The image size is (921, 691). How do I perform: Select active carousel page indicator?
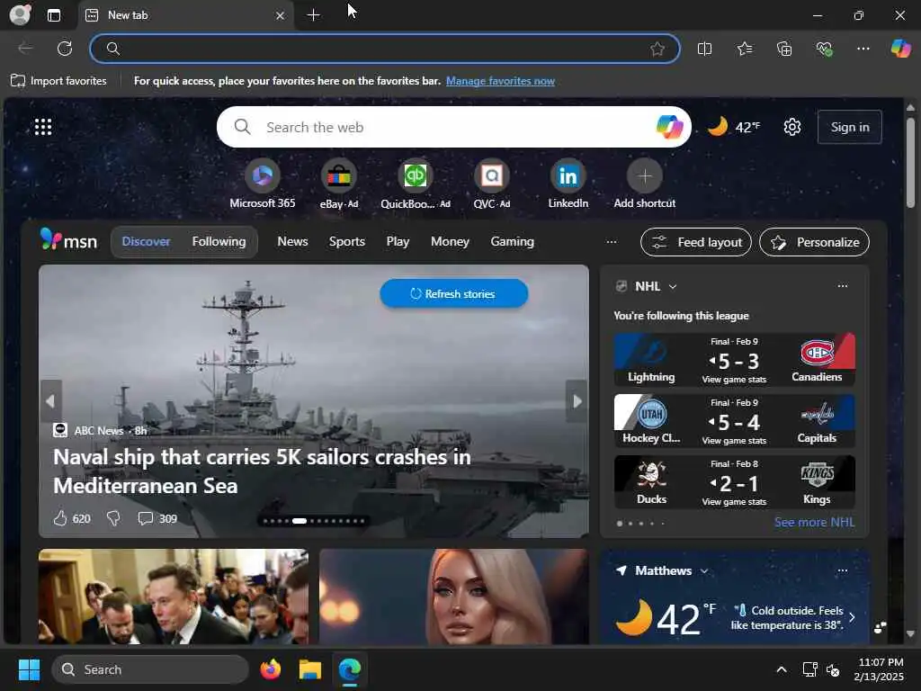300,521
